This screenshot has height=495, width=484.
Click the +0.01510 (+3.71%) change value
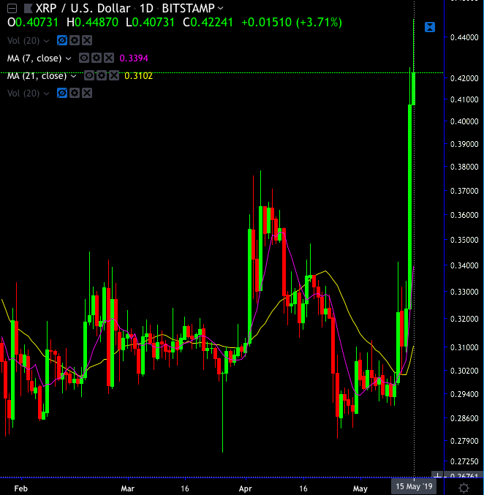292,23
